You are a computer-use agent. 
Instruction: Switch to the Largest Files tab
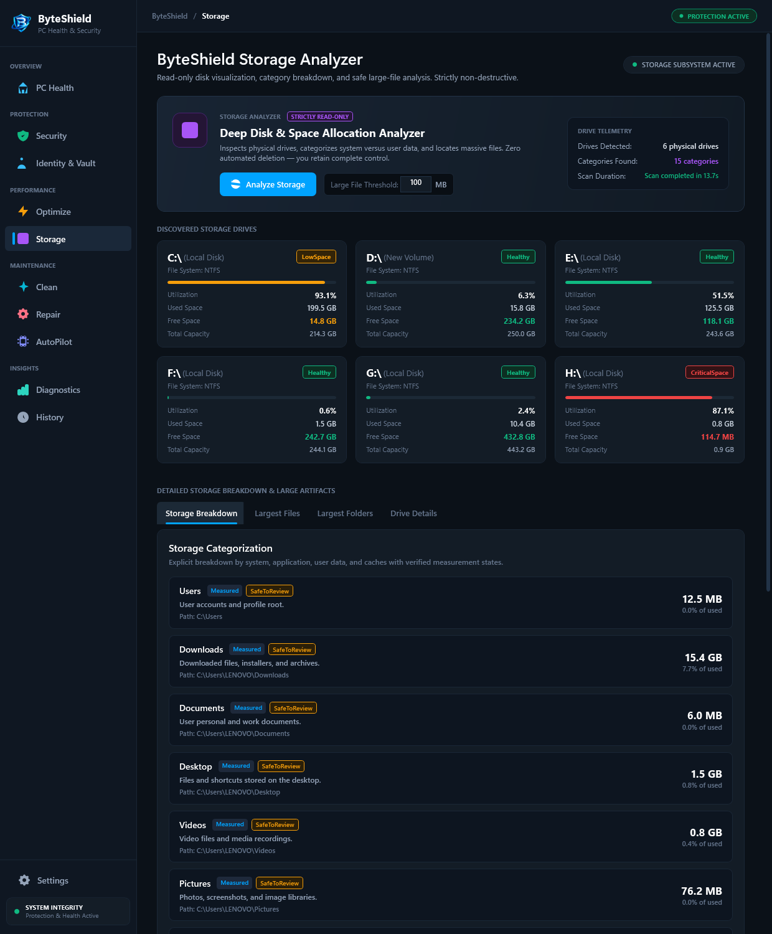click(x=277, y=513)
